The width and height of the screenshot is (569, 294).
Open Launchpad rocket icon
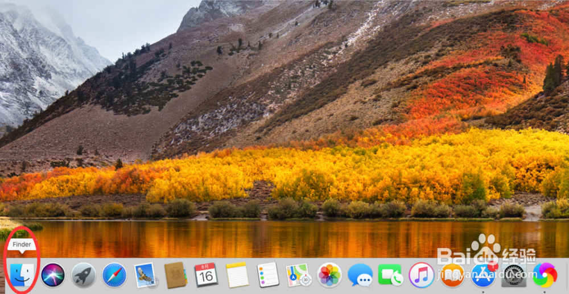[x=84, y=275]
